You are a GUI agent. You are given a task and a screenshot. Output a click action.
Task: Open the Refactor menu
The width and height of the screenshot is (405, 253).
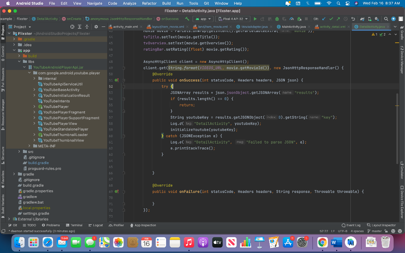coord(149,3)
